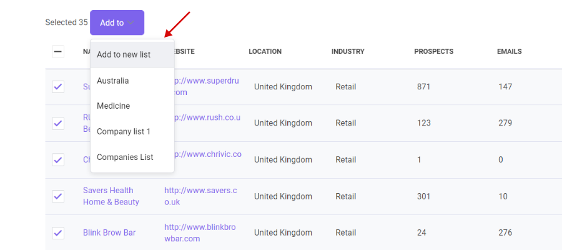This screenshot has width=562, height=250.
Task: Select Company list 1 option
Action: pyautogui.click(x=132, y=132)
